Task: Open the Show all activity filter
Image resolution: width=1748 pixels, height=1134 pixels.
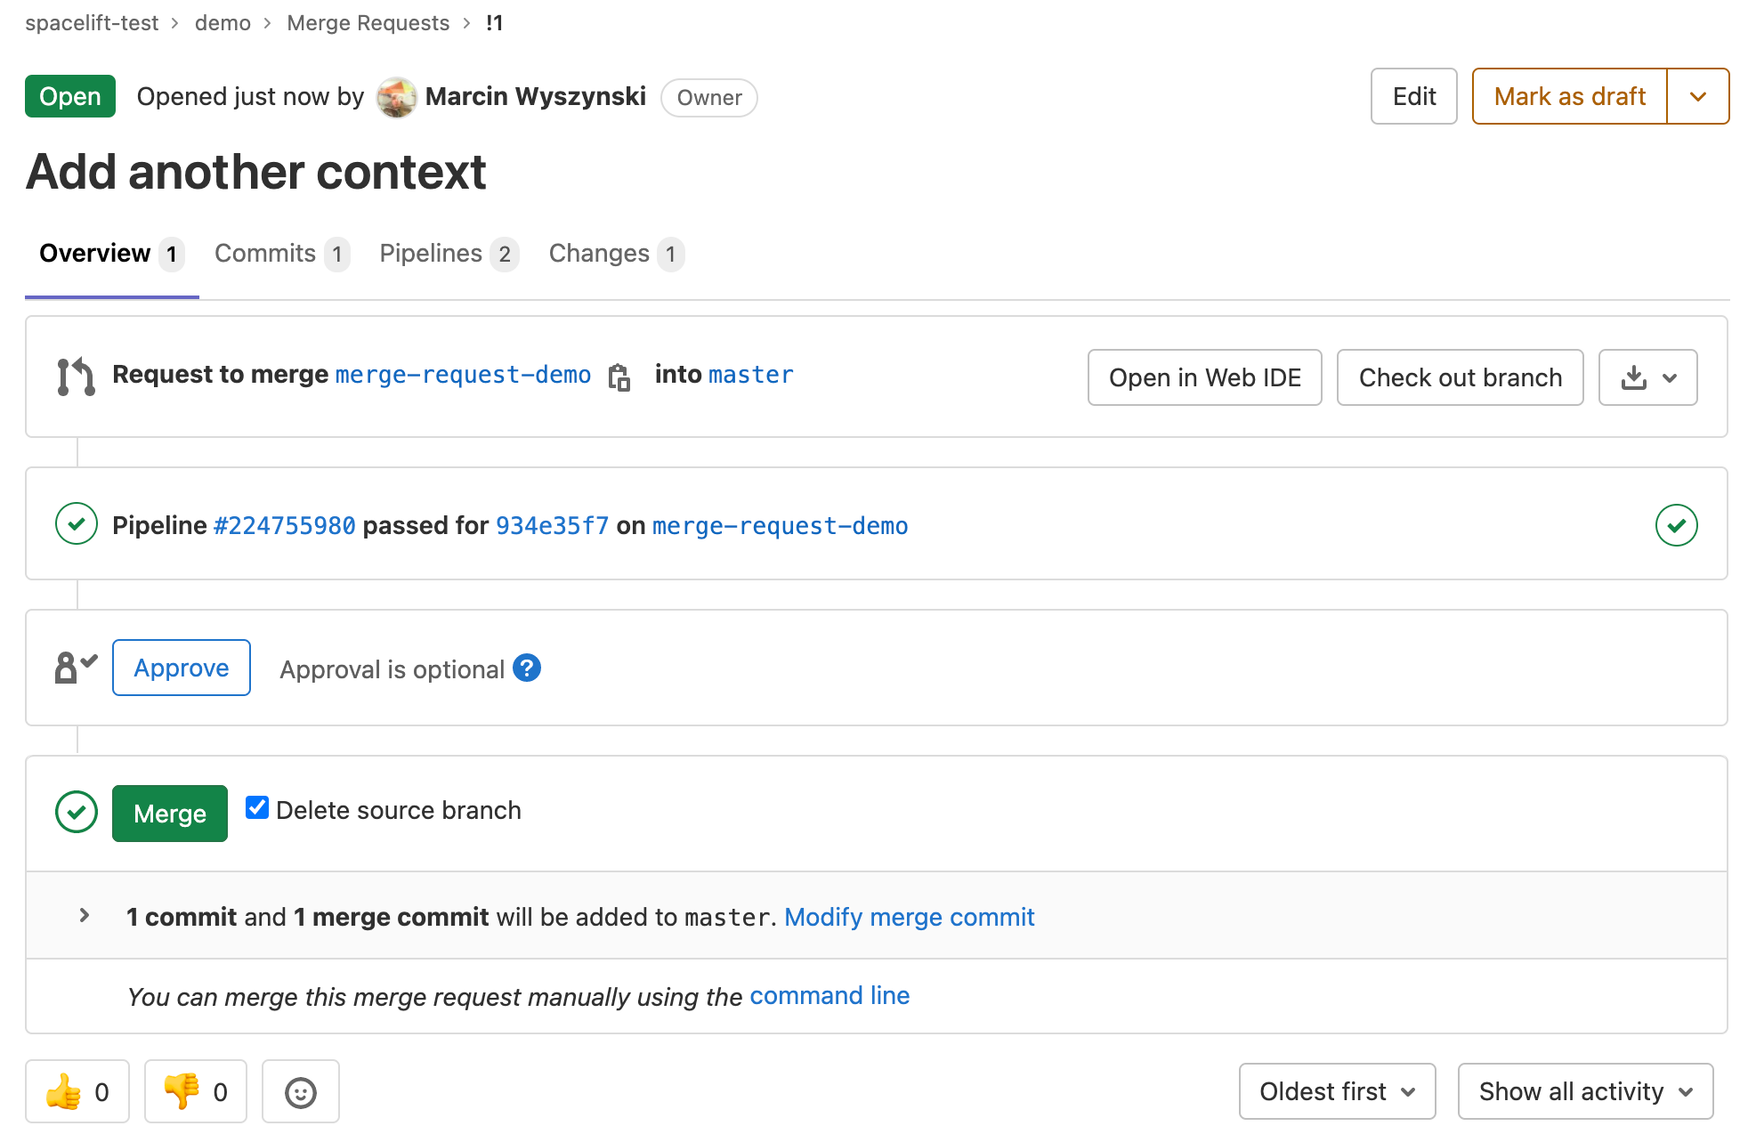Action: (x=1585, y=1091)
